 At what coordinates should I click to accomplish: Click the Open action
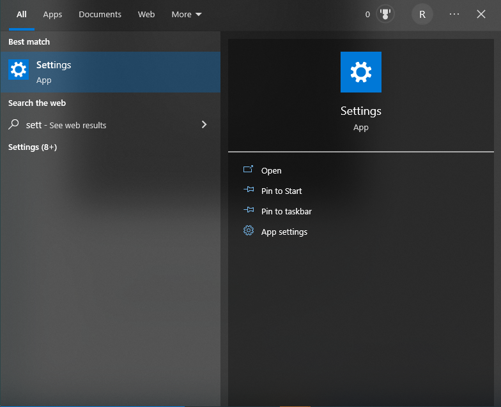point(271,171)
